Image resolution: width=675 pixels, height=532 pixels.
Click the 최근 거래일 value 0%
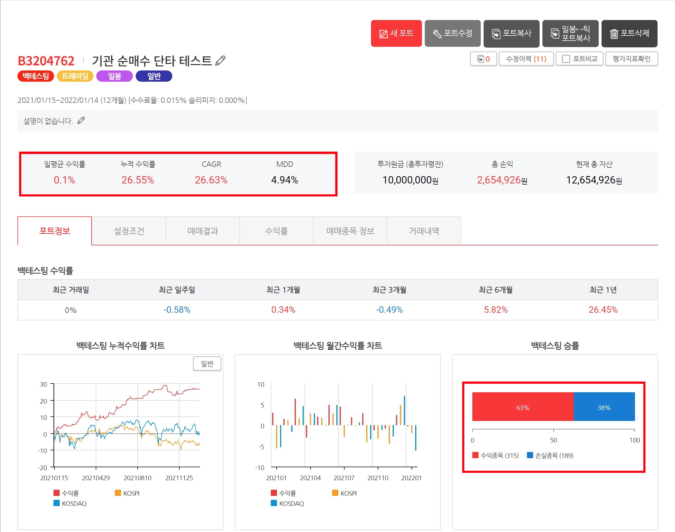71,310
